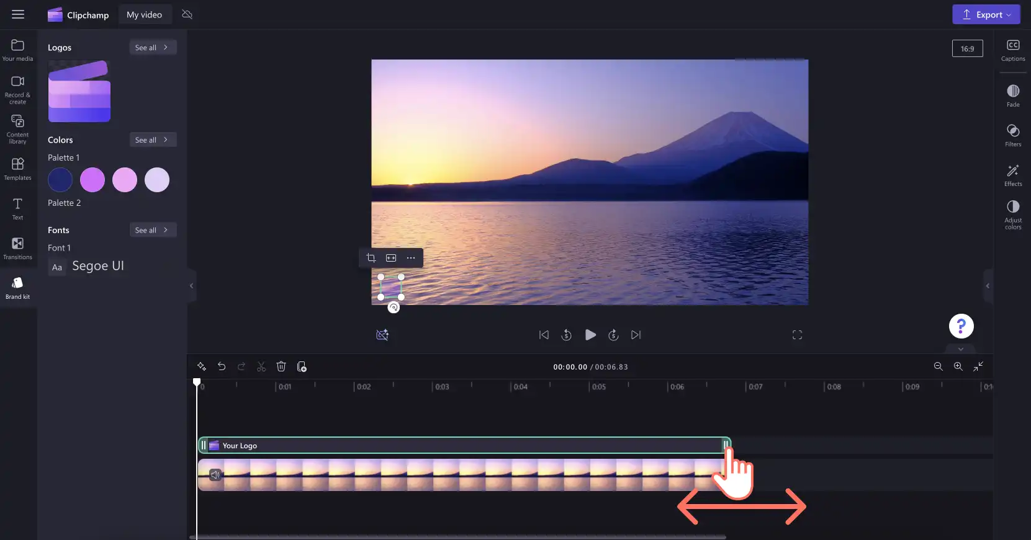Click the Export button

[x=986, y=14]
